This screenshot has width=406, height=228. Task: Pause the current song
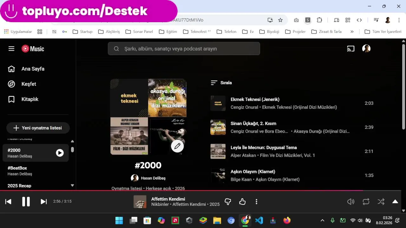pyautogui.click(x=26, y=202)
